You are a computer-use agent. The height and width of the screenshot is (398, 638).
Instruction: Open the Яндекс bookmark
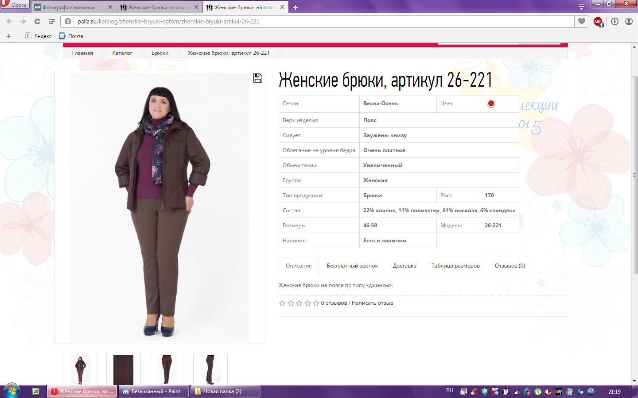39,36
